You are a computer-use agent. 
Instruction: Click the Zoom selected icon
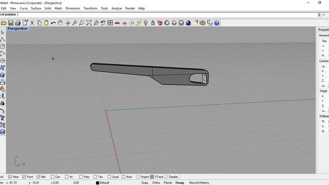tap(96, 23)
